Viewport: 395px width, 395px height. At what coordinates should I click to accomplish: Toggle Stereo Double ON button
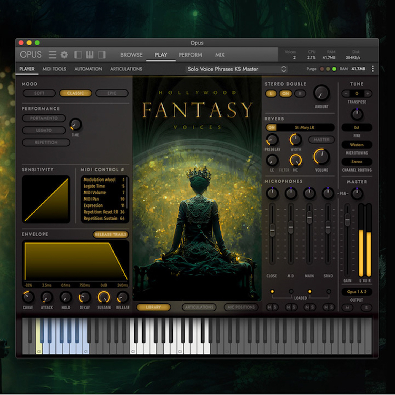click(285, 93)
